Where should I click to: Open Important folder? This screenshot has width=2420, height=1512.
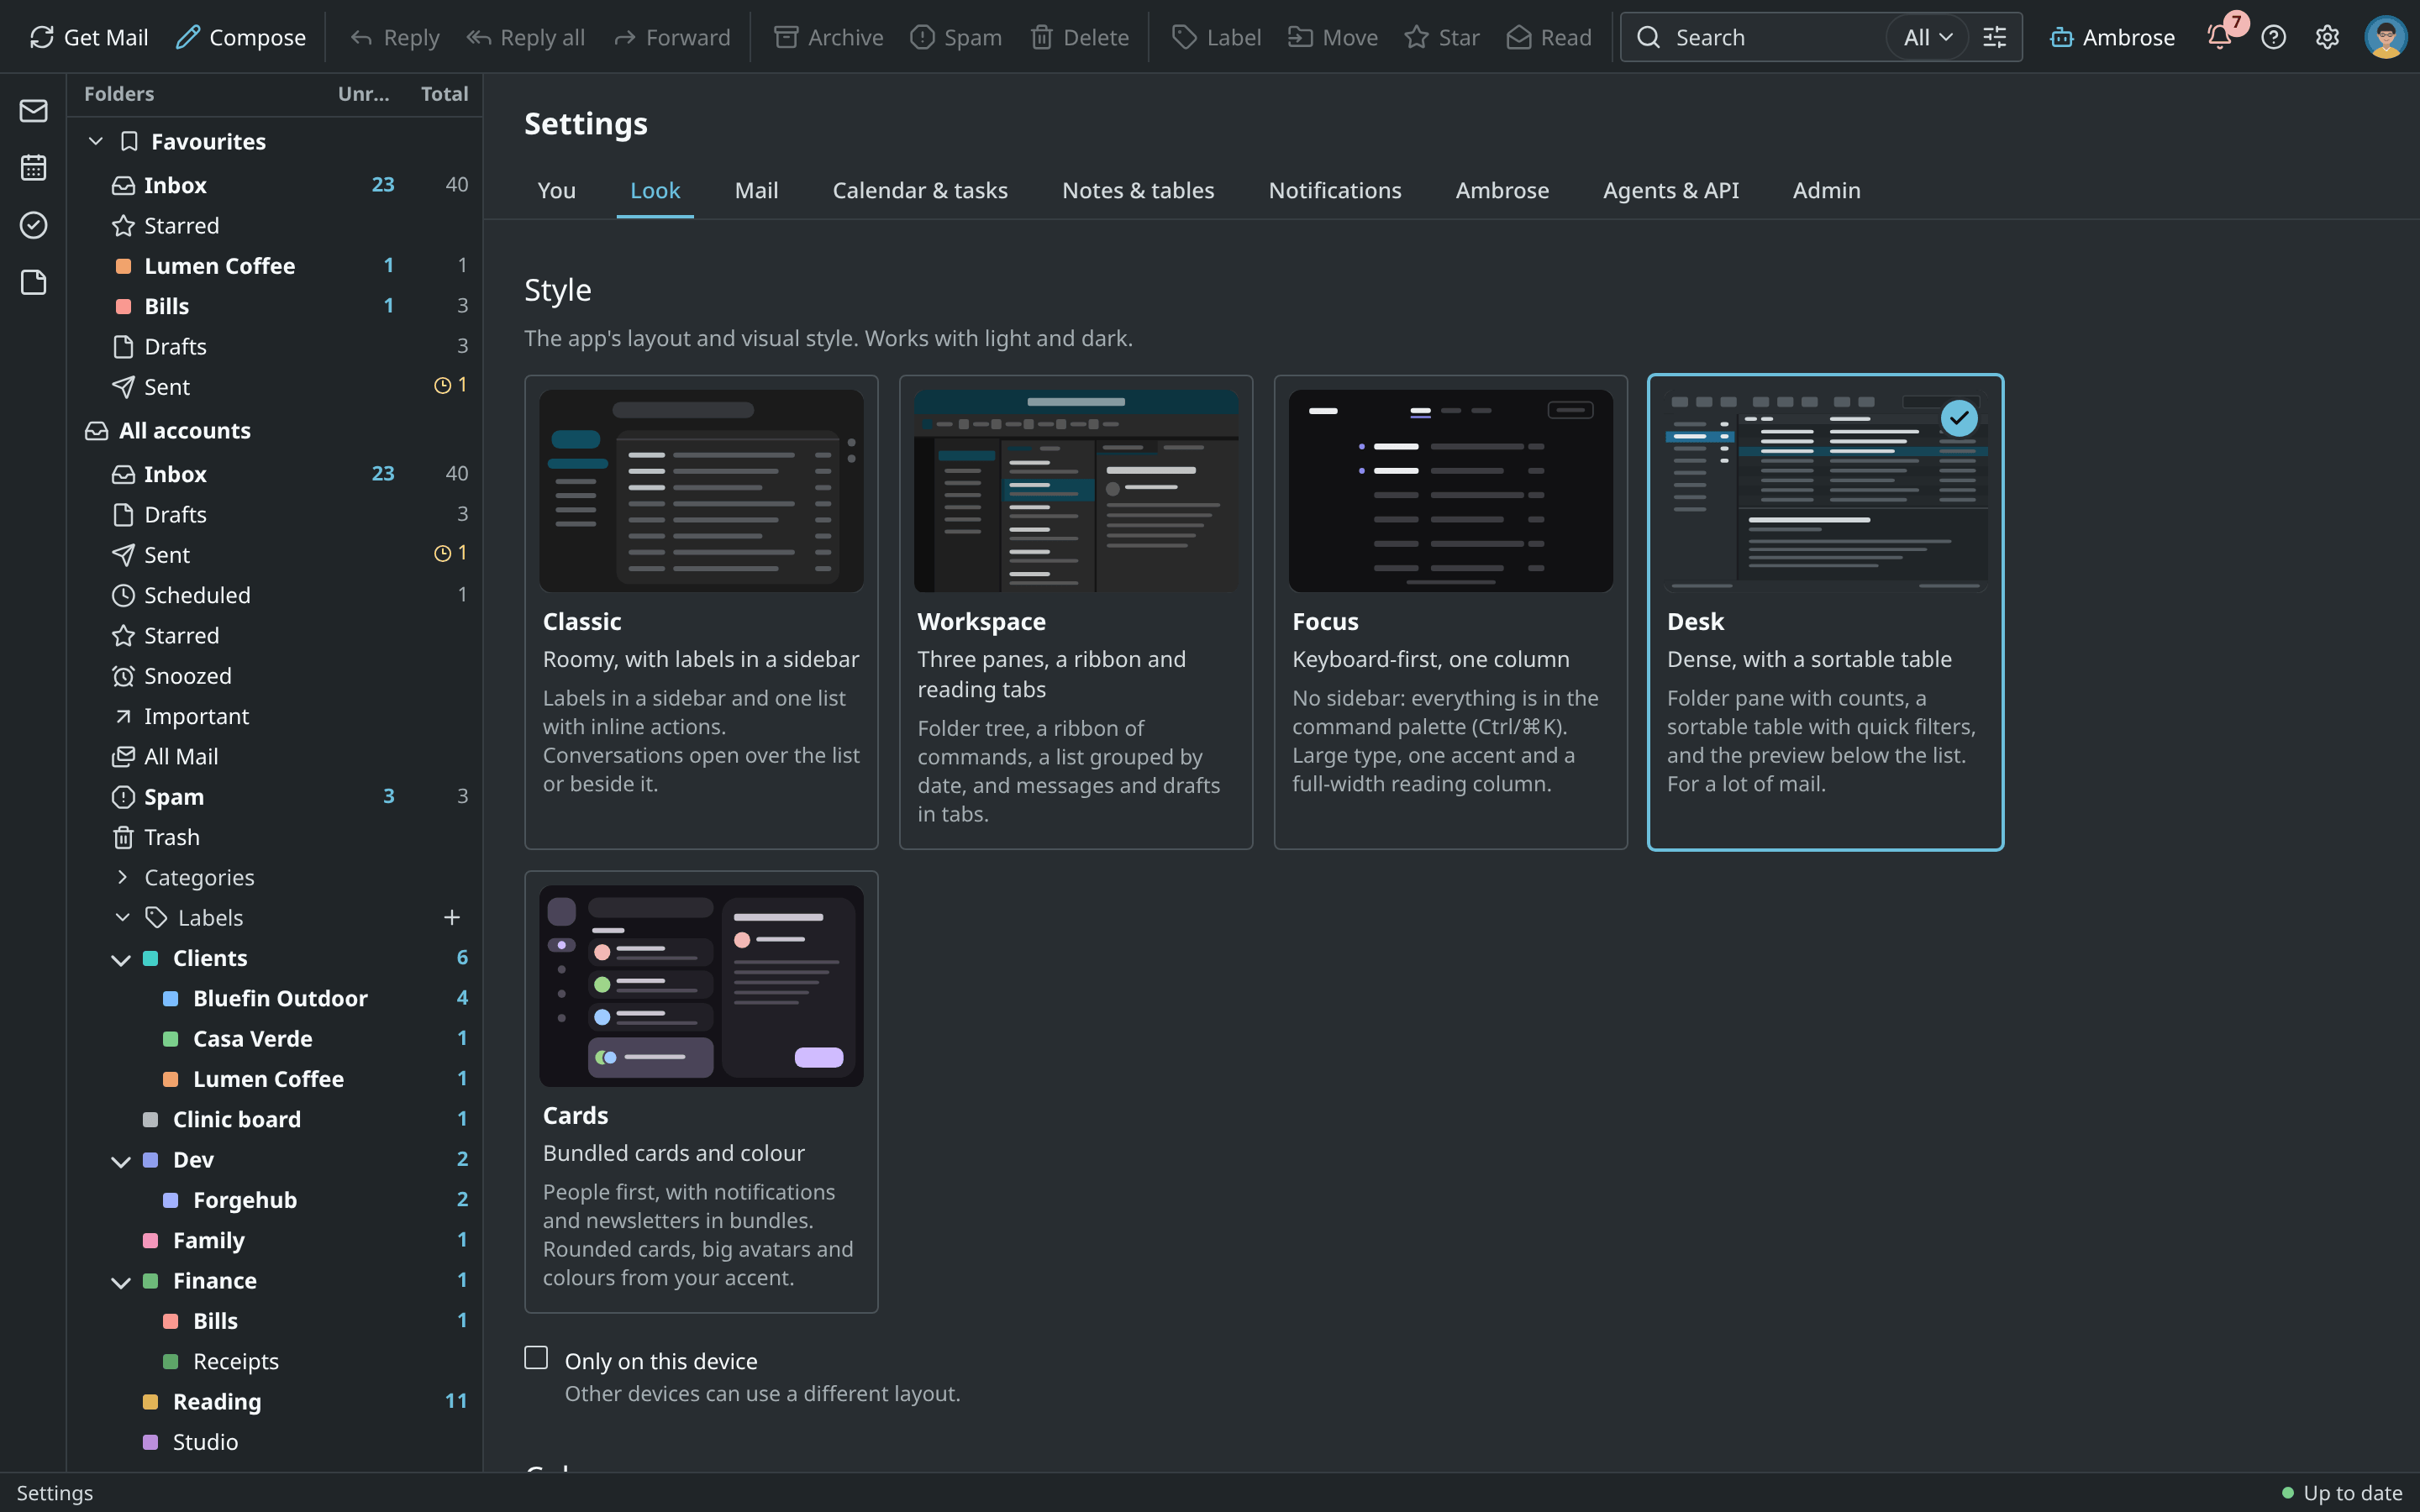pyautogui.click(x=276, y=716)
